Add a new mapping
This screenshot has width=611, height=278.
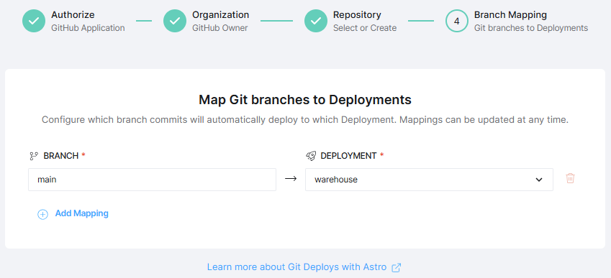(81, 213)
